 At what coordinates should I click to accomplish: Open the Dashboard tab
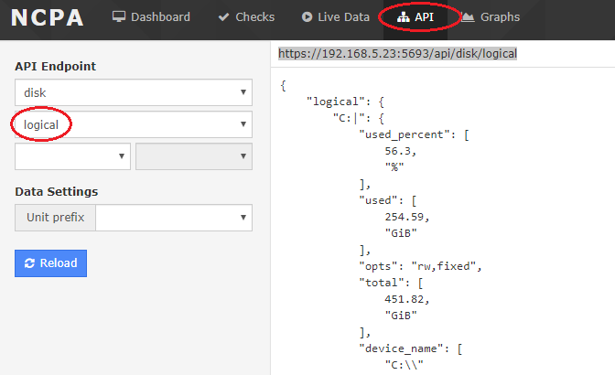[160, 17]
